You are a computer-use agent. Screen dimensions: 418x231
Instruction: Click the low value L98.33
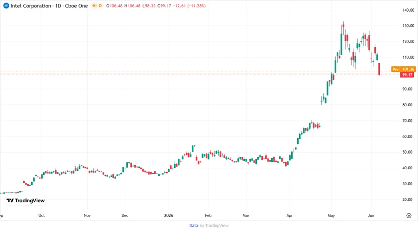pyautogui.click(x=149, y=6)
